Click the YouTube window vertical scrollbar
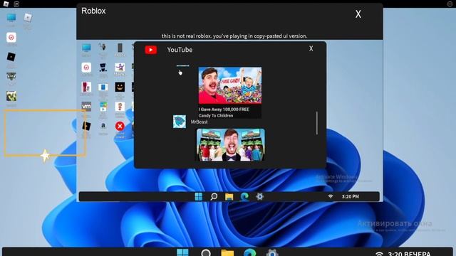Viewport: 456px width, 256px height. point(316,123)
